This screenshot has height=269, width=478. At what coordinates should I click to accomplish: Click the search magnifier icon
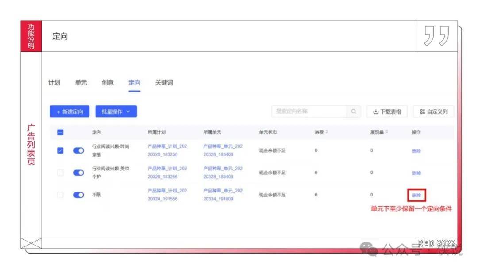point(354,111)
